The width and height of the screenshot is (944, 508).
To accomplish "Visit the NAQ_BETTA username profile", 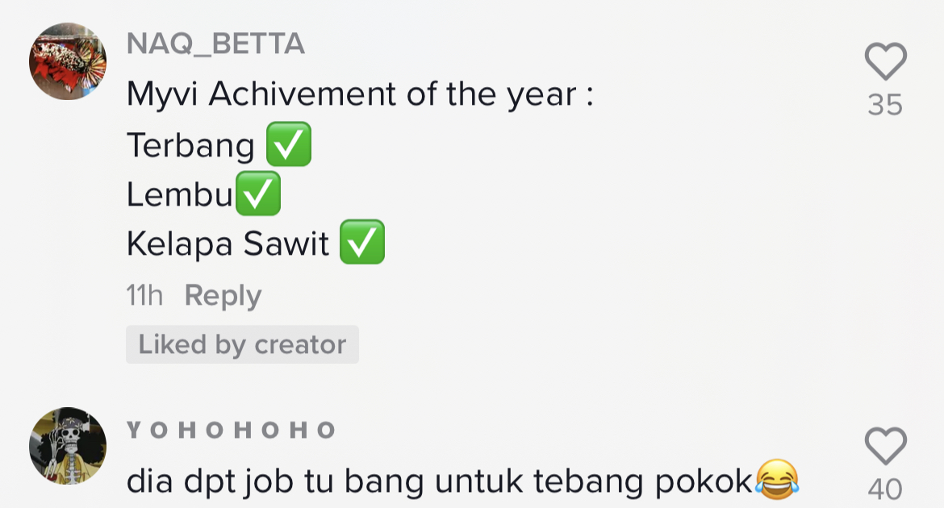I will (x=215, y=45).
